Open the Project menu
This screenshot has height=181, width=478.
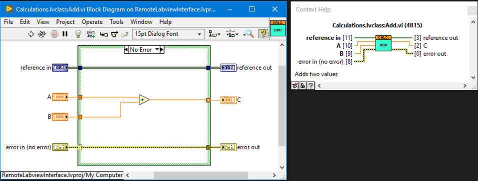pos(65,22)
